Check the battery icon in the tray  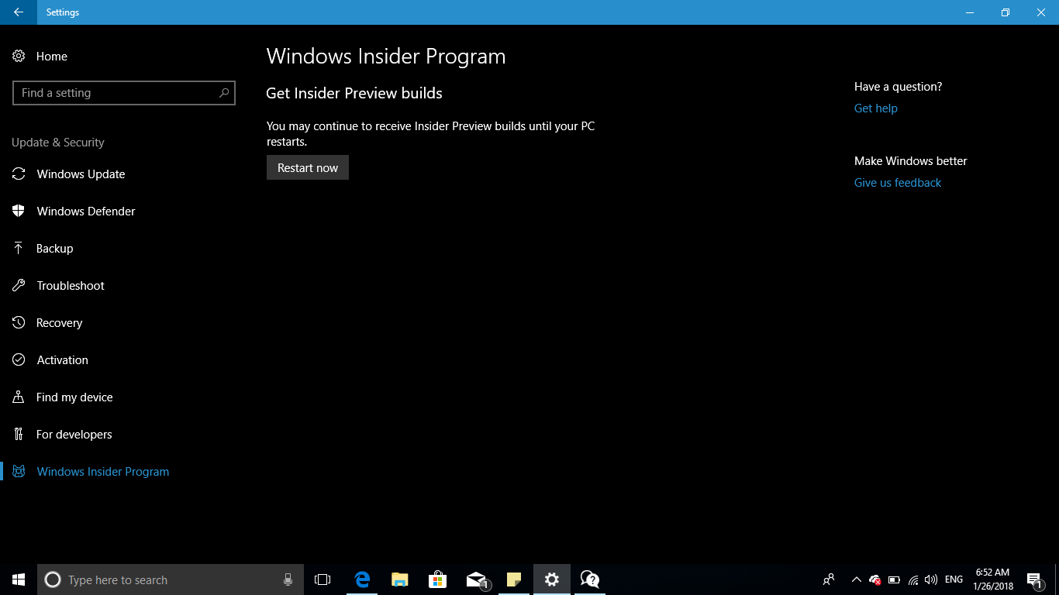(x=894, y=580)
